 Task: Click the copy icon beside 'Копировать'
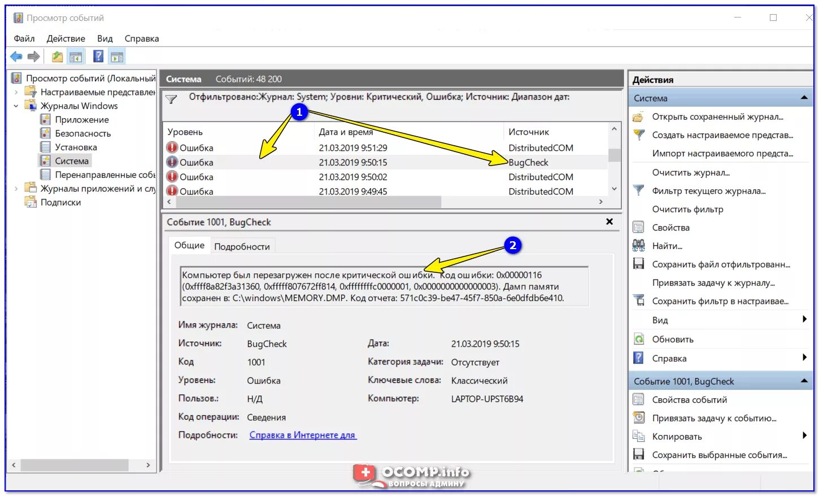[x=638, y=436]
